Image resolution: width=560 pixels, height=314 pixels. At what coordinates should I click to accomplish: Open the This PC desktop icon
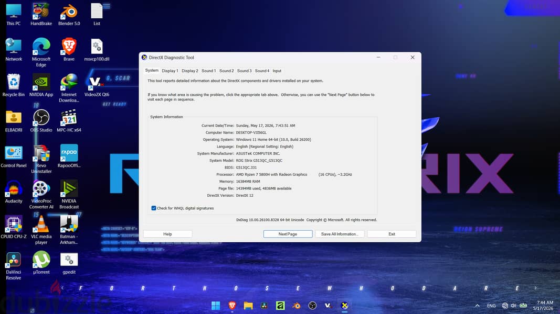tap(14, 14)
